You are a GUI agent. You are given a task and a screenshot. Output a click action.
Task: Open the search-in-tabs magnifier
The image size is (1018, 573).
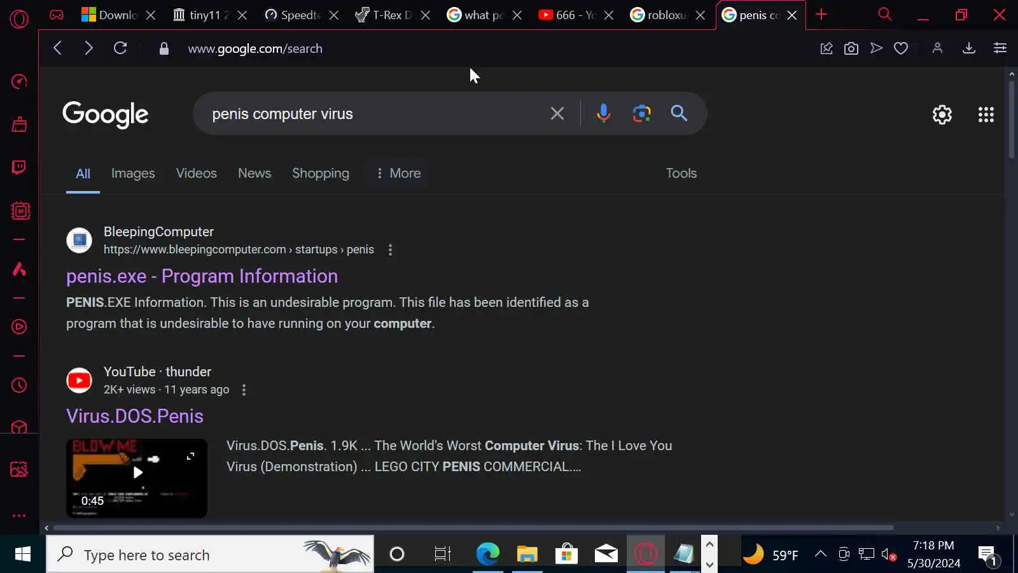885,14
